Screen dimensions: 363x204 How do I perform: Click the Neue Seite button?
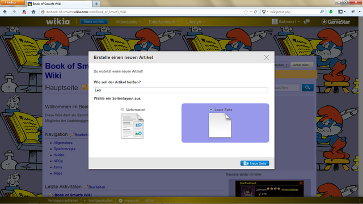(255, 163)
